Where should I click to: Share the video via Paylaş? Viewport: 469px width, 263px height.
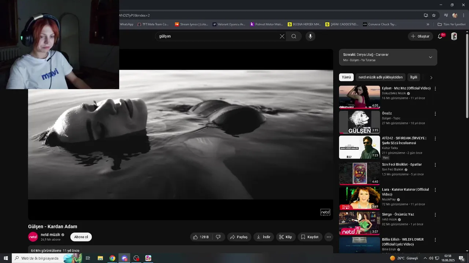tap(239, 237)
